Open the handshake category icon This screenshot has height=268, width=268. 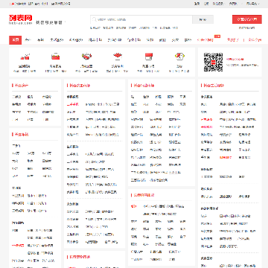click(86, 57)
